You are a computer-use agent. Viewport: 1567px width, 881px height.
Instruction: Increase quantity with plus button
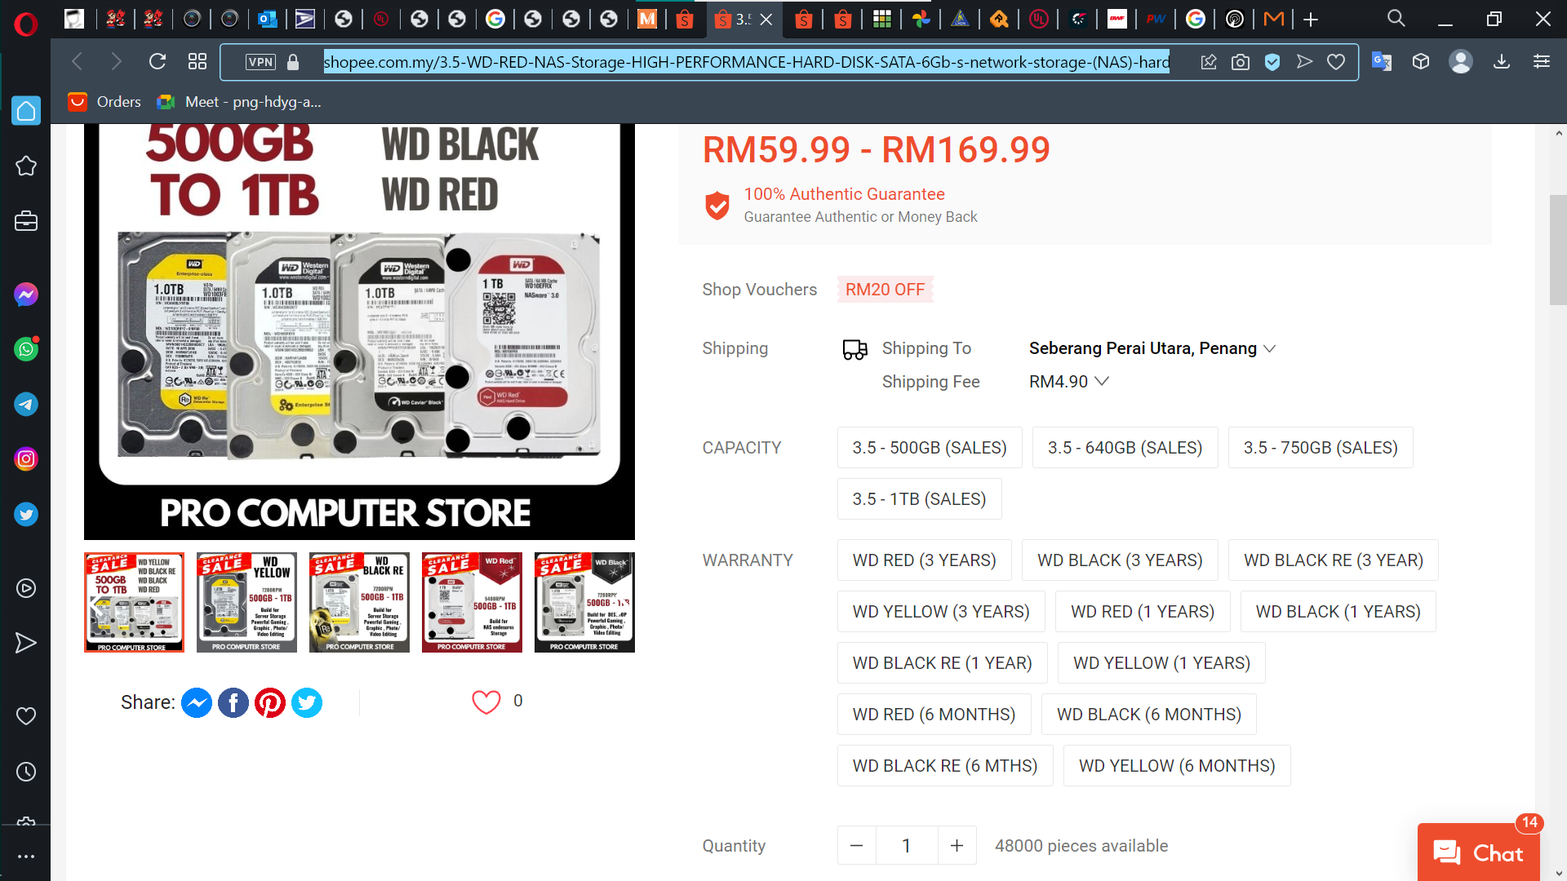(x=957, y=846)
